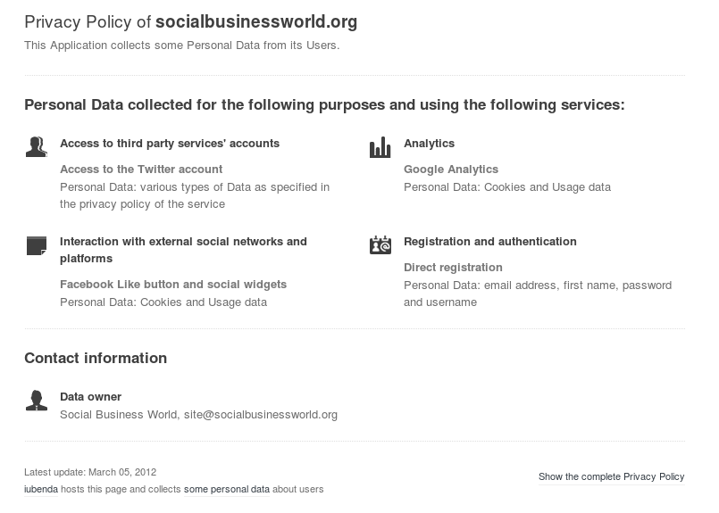Expand the Google Analytics service entry
The height and width of the screenshot is (513, 719).
tap(451, 169)
